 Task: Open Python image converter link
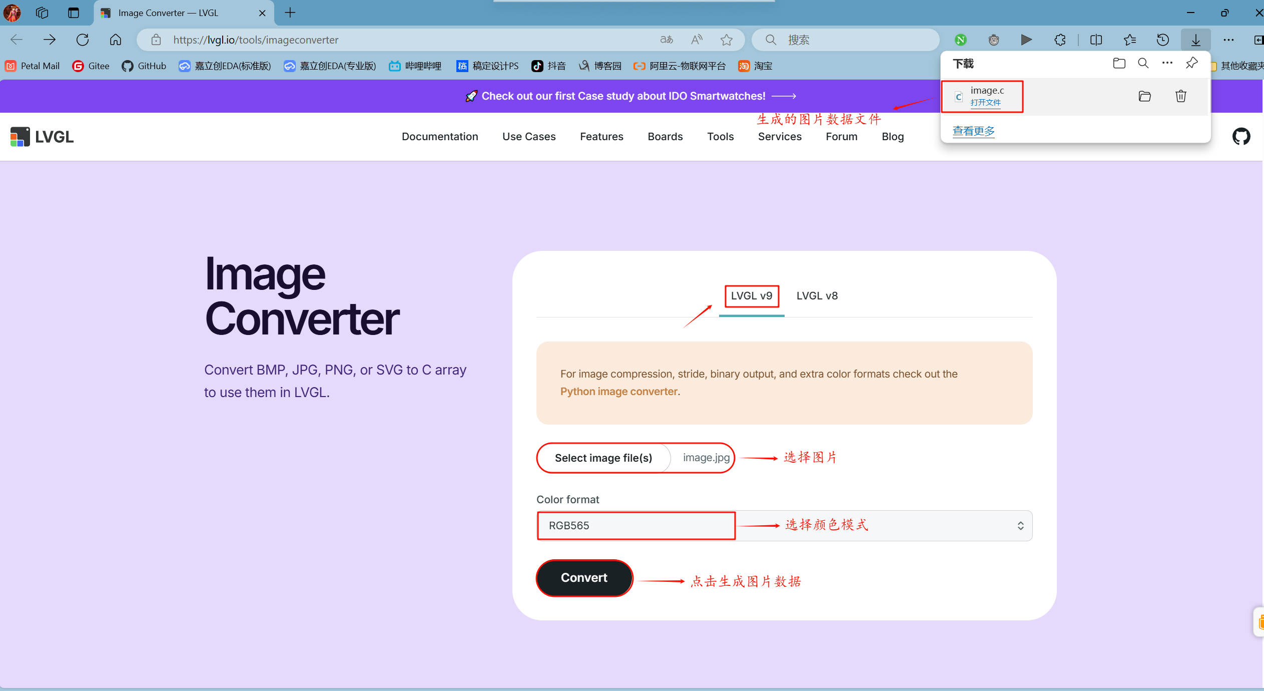pyautogui.click(x=618, y=392)
